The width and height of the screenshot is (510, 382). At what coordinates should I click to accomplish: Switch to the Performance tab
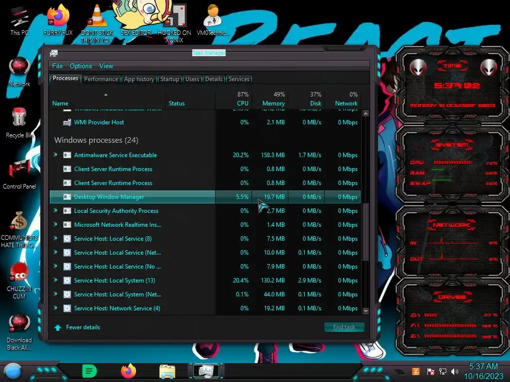101,79
